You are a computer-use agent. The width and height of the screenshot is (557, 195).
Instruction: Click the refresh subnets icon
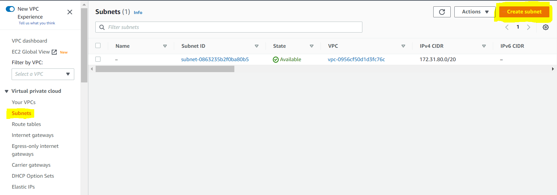point(442,12)
